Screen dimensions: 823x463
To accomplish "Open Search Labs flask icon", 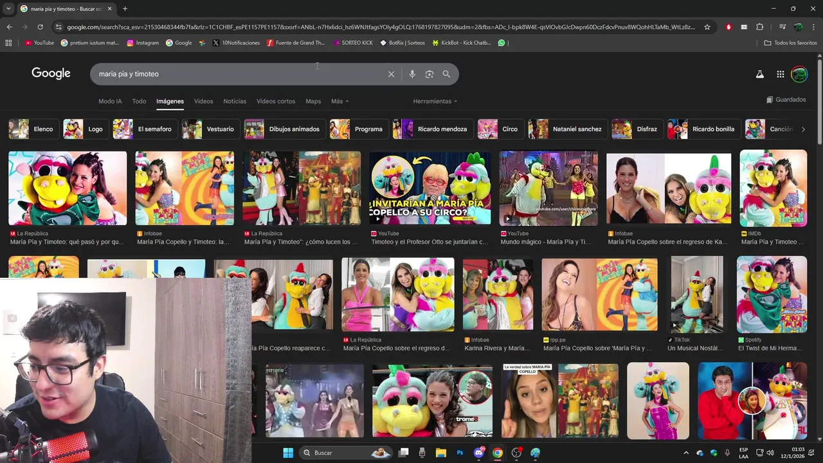I will point(759,74).
